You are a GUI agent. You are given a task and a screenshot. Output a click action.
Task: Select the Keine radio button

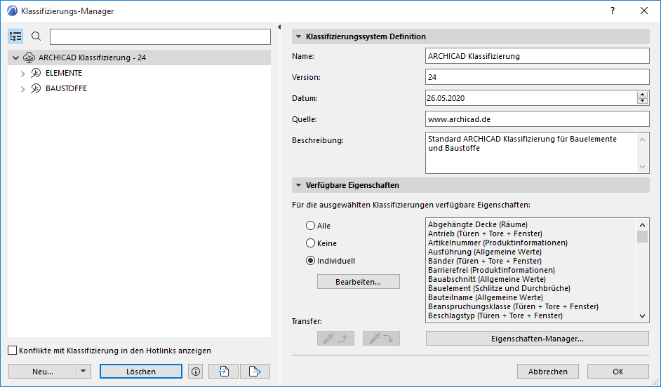pos(311,243)
